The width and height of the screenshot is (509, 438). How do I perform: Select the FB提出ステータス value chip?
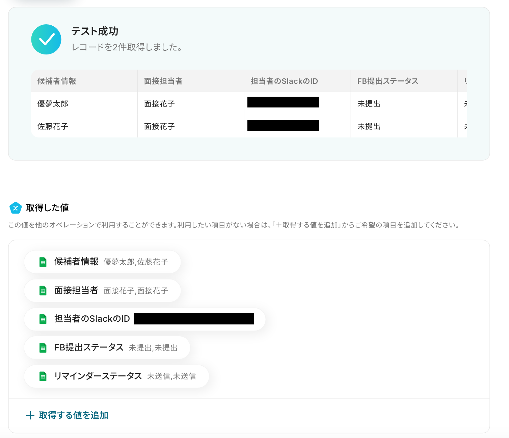point(107,348)
